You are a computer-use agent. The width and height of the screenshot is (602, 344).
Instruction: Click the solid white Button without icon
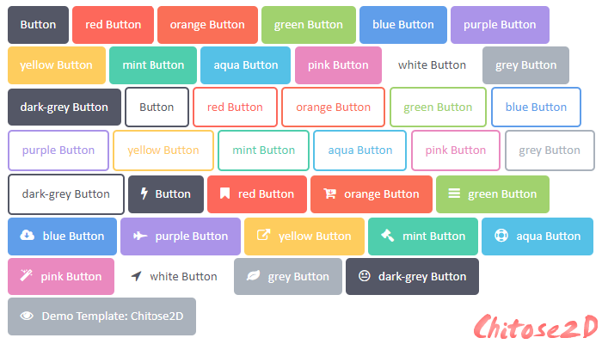pyautogui.click(x=432, y=65)
